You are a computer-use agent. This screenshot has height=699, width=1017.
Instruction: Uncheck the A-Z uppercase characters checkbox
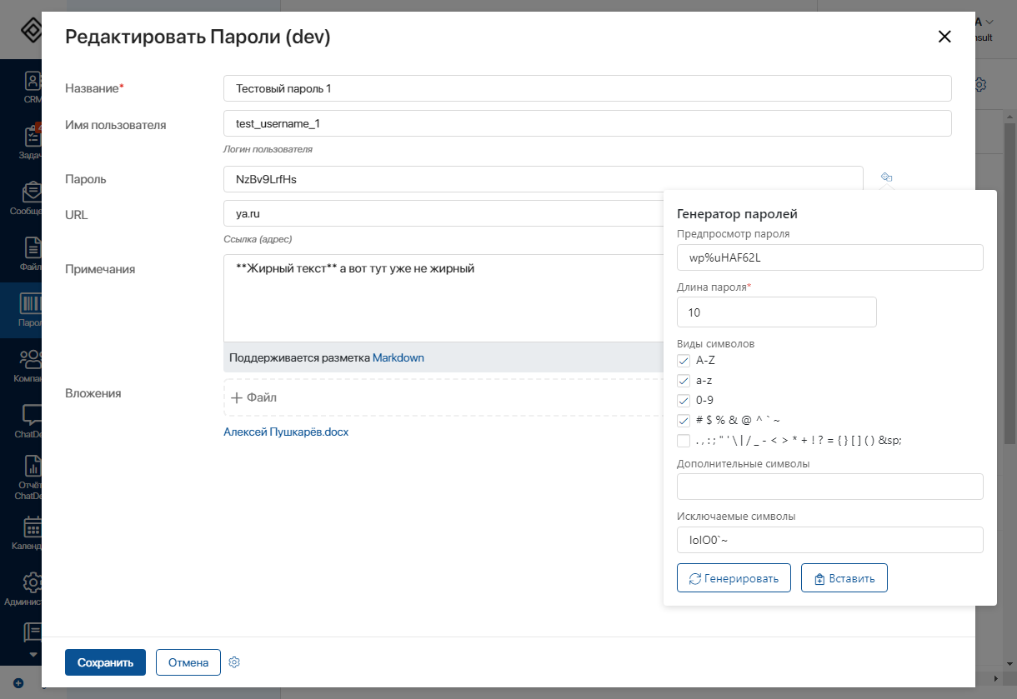pos(684,361)
